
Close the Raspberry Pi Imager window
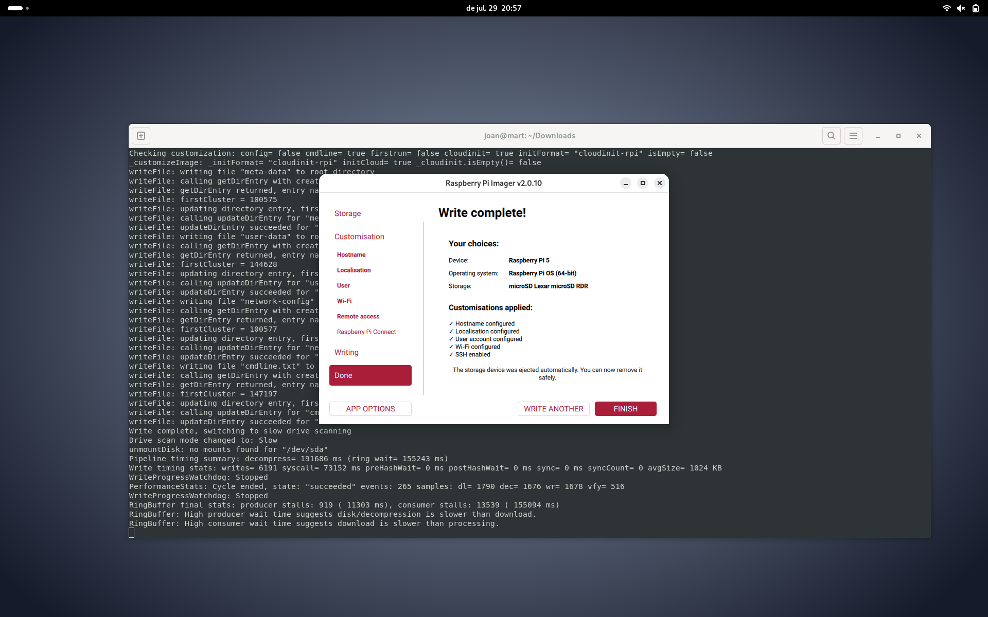click(x=659, y=183)
